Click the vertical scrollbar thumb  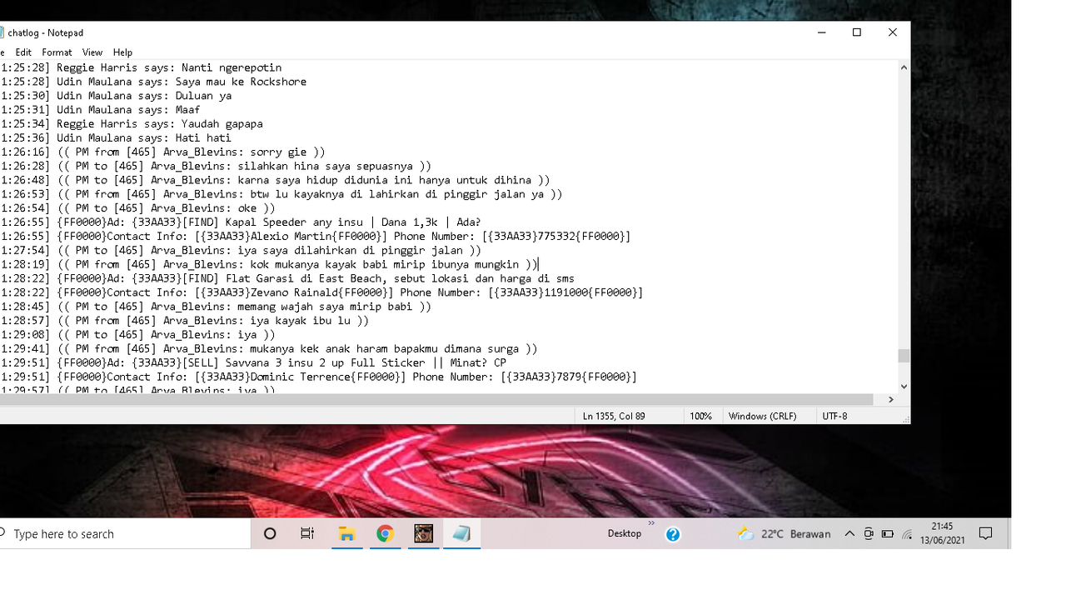pos(904,356)
